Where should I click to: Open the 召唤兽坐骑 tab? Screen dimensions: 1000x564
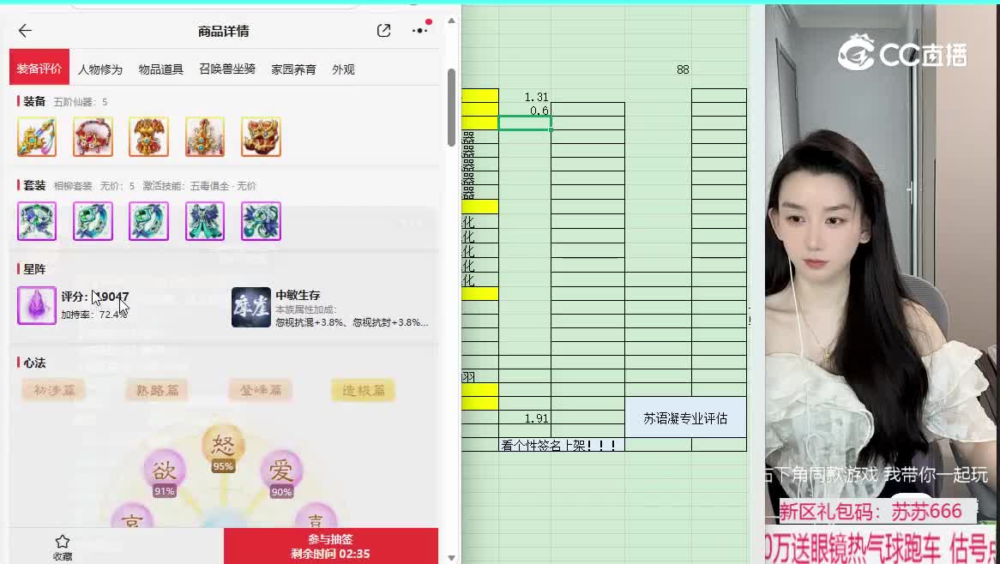pyautogui.click(x=226, y=69)
